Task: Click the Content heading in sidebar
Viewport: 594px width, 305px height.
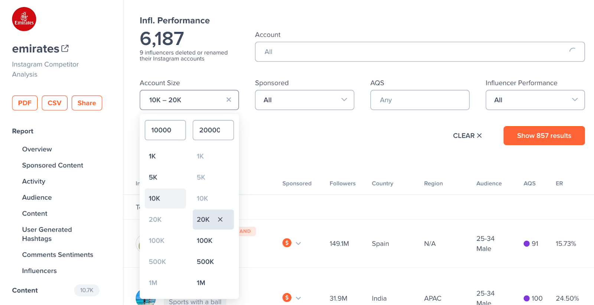Action: point(25,290)
